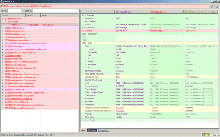Click the FNVEdit application icon in title bar

2,1
